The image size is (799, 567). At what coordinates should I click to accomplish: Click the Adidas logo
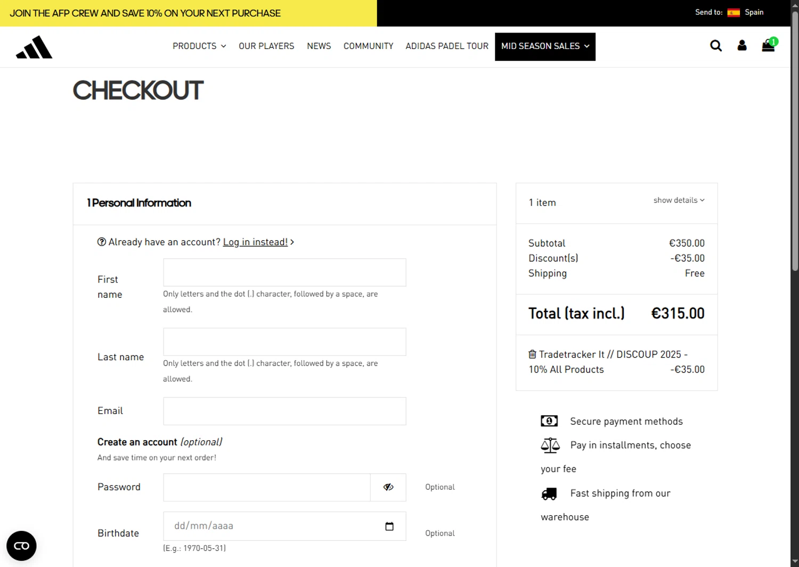[34, 47]
